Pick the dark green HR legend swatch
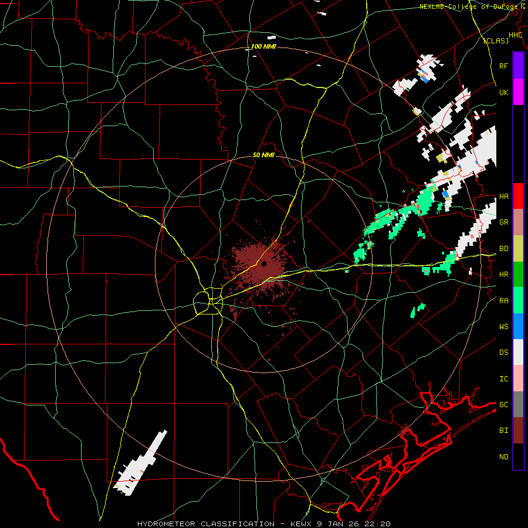 click(x=518, y=274)
